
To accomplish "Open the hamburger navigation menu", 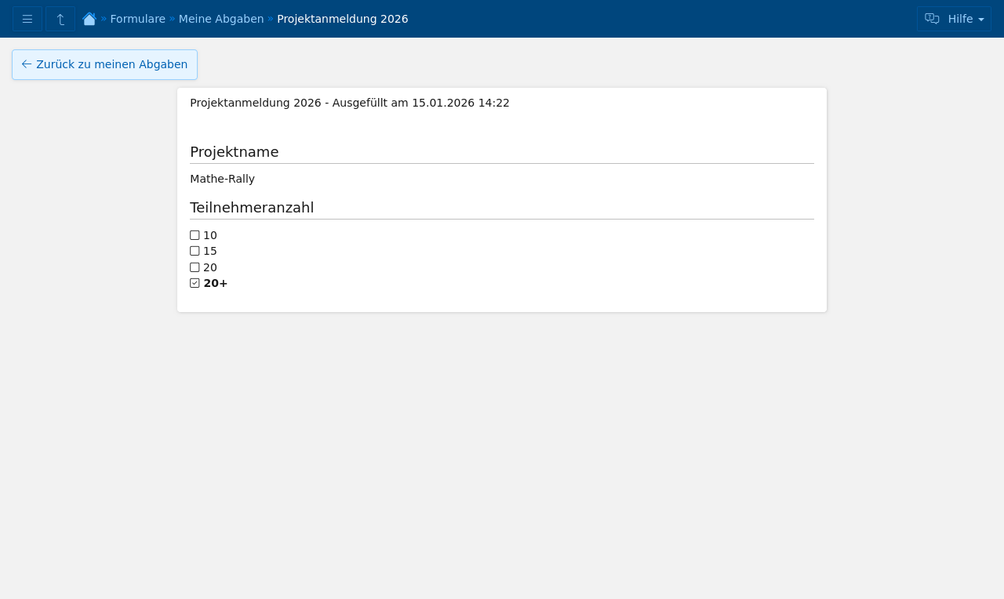I will click(x=27, y=19).
